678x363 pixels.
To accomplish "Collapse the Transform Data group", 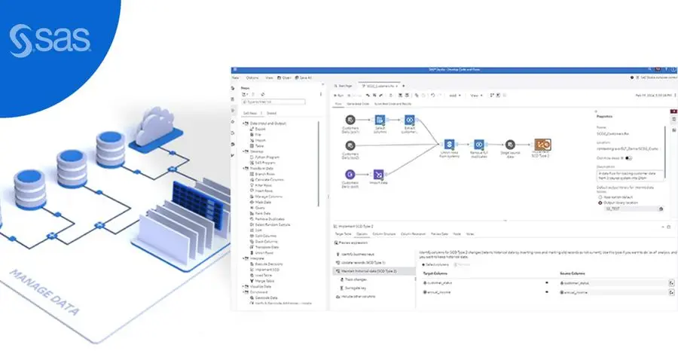I will [243, 169].
